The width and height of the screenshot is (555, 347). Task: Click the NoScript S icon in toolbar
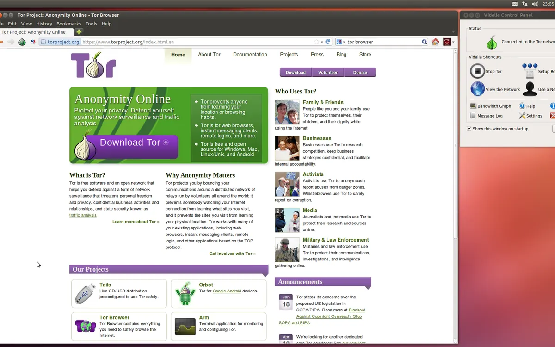(33, 42)
